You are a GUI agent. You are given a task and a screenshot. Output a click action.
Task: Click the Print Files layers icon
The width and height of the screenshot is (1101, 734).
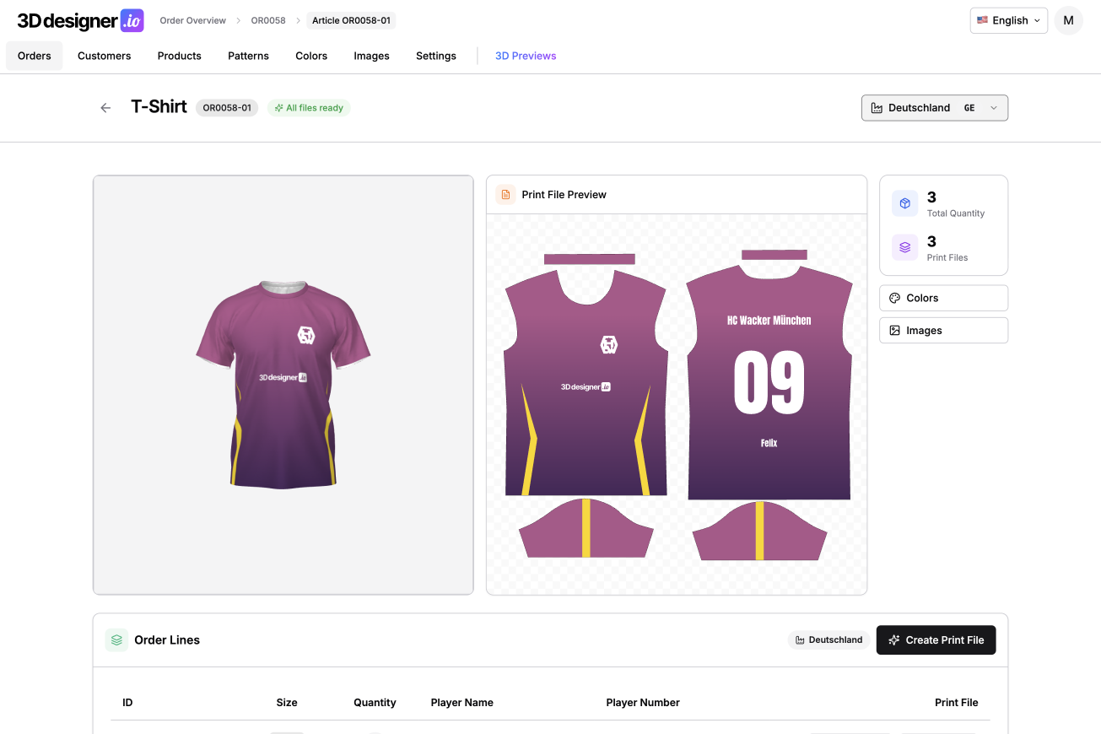tap(905, 247)
